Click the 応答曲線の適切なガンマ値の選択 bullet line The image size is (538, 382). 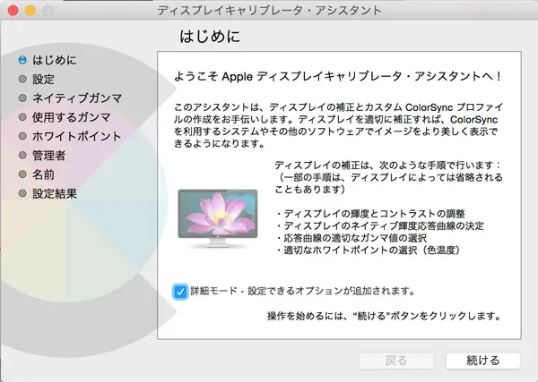(351, 238)
